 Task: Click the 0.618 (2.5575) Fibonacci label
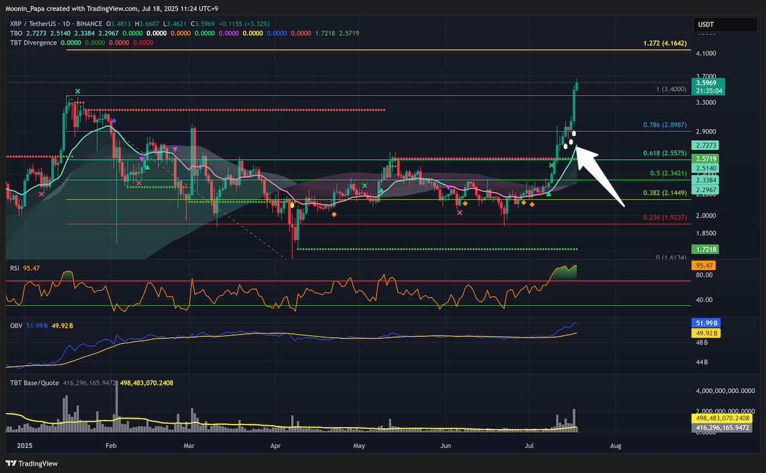coord(665,154)
